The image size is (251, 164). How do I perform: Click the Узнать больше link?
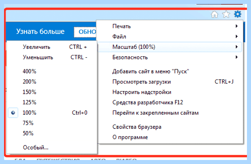coord(40,32)
